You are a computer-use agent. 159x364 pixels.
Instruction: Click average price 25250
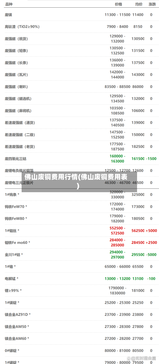(138, 303)
